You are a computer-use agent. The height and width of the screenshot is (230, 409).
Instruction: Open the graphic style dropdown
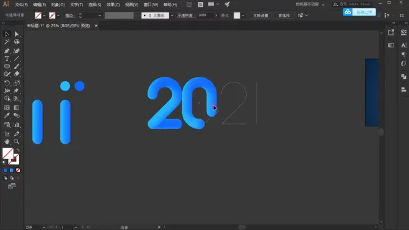243,15
